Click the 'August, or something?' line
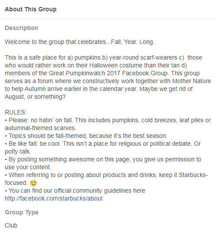 35,97
